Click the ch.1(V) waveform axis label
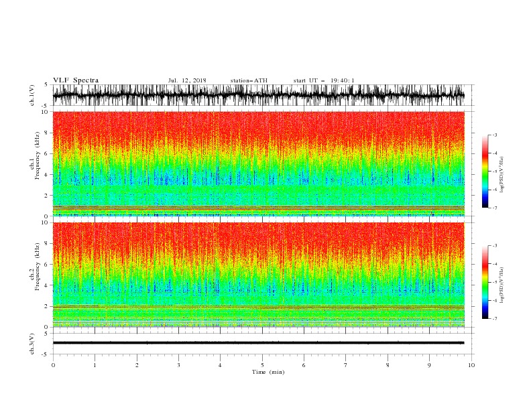The width and height of the screenshot is (531, 410). pyautogui.click(x=32, y=95)
